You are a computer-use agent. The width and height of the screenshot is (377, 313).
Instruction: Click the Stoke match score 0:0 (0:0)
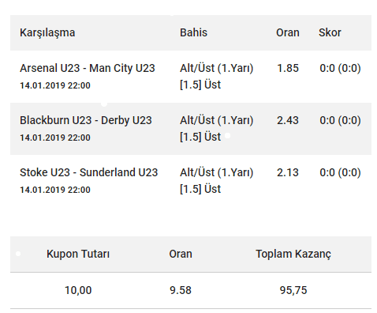point(340,172)
